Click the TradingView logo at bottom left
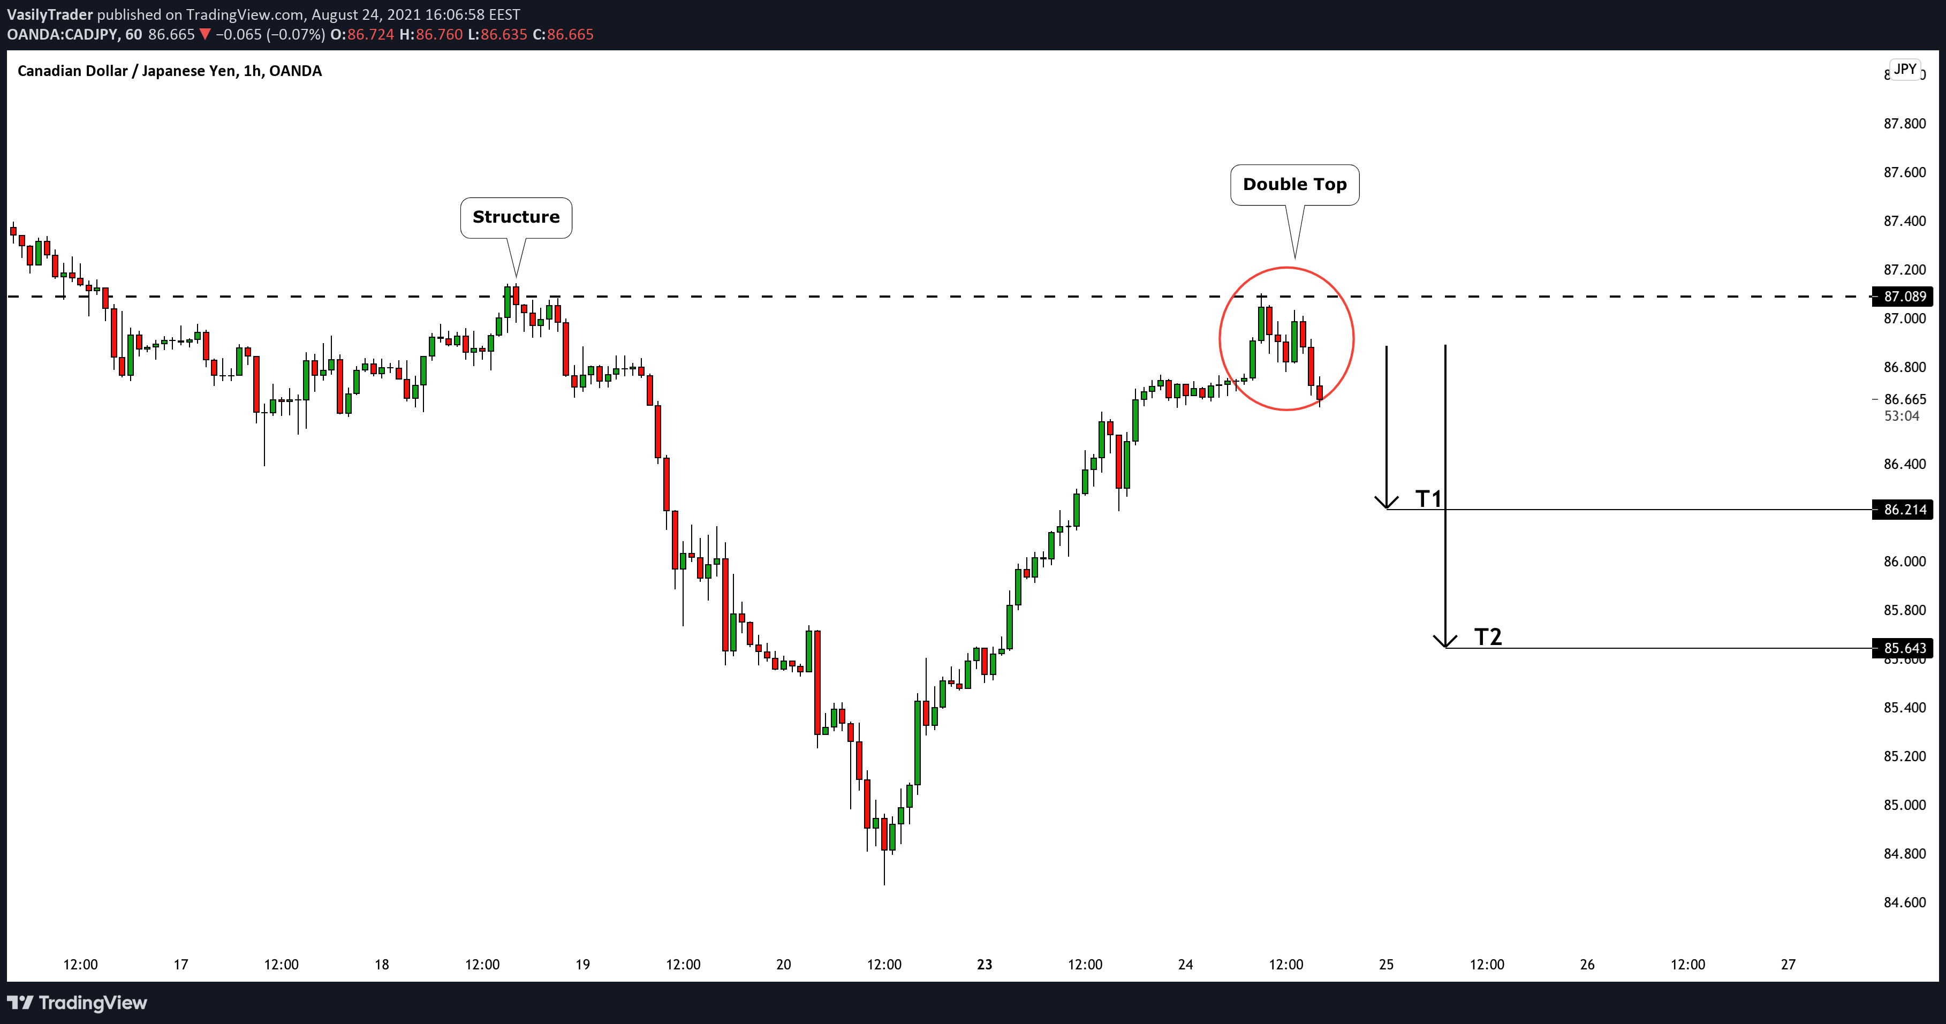The height and width of the screenshot is (1024, 1946). click(77, 1003)
